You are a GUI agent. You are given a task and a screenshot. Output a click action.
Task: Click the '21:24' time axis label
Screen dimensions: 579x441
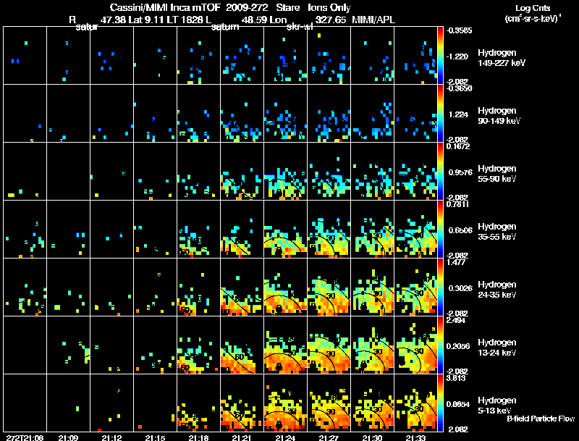point(285,437)
